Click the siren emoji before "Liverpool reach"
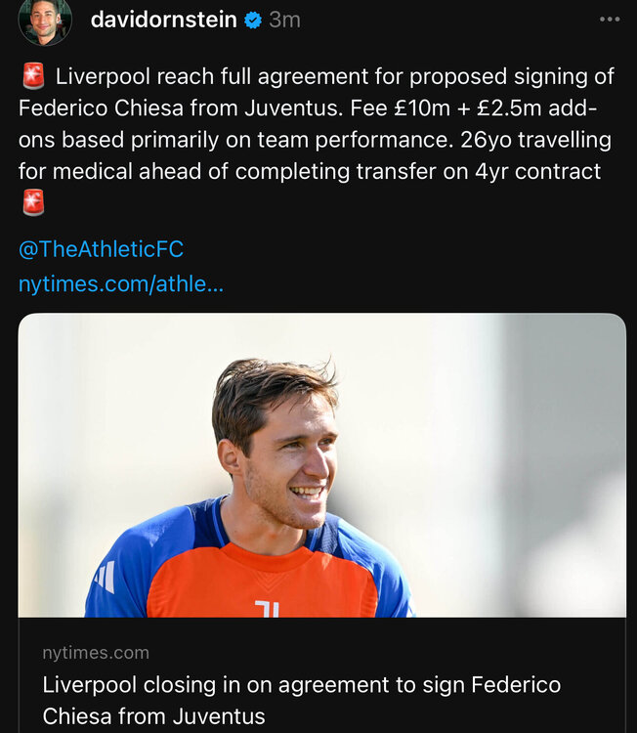Viewport: 637px width, 733px height. pos(33,76)
